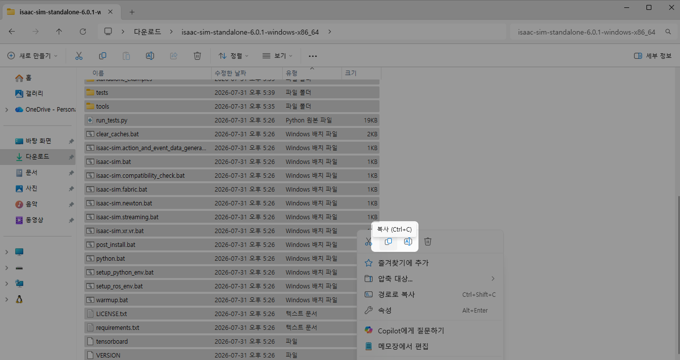
Task: Select the tensorboard file
Action: click(x=220, y=341)
